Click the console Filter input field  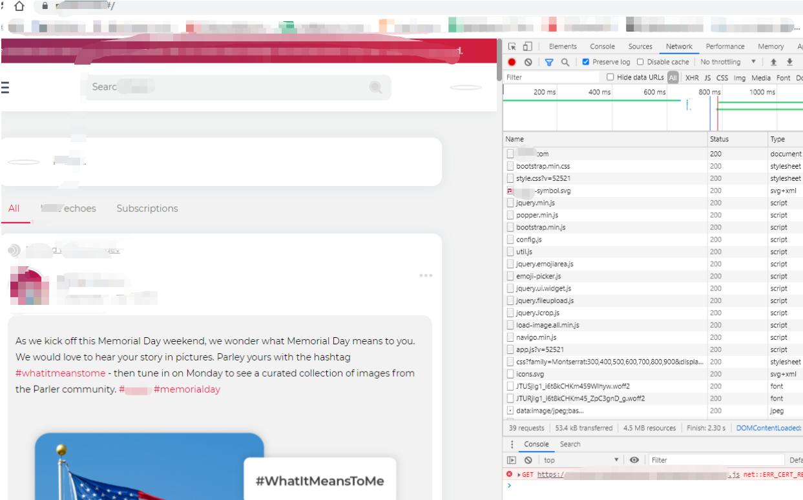click(716, 460)
